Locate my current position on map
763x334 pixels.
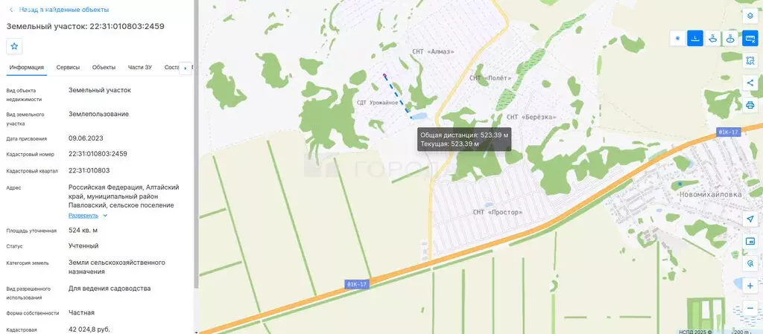click(x=750, y=219)
